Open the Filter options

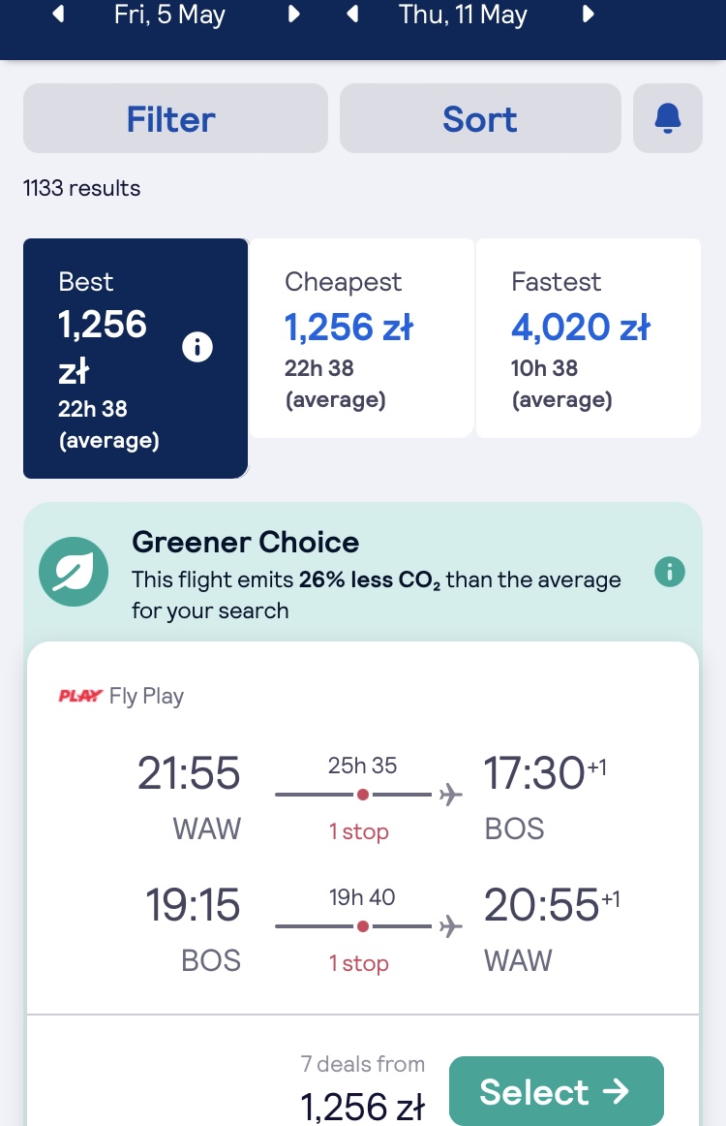coord(175,118)
